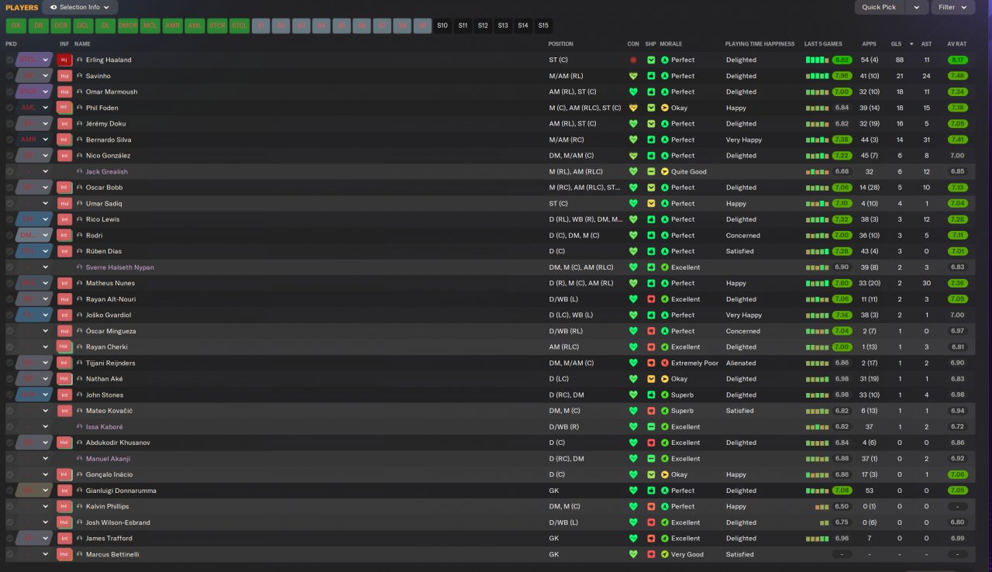Click Erling Haaland's match sharpness icon
992x572 pixels.
651,60
